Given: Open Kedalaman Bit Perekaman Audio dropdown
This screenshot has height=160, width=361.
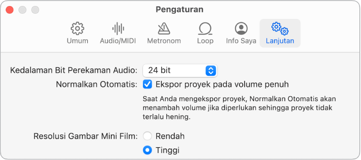Looking at the screenshot, I should (180, 70).
